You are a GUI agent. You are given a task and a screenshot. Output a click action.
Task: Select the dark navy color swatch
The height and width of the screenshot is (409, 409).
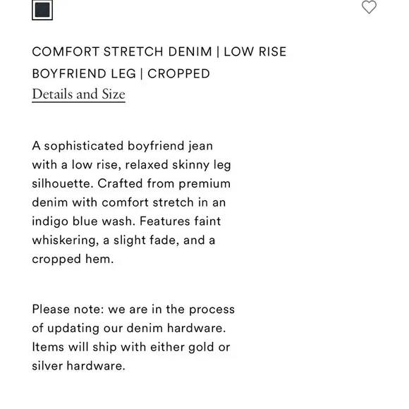pos(42,10)
